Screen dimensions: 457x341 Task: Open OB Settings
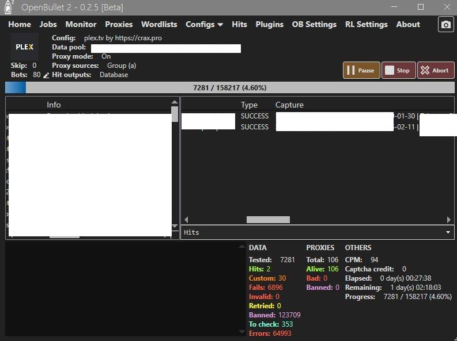pyautogui.click(x=314, y=24)
